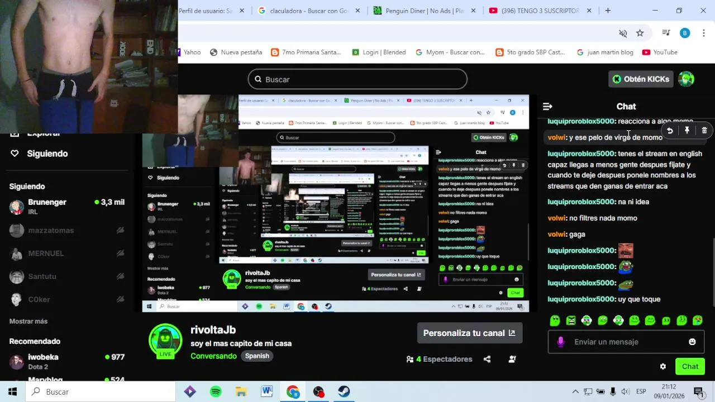Screen dimensions: 715x402
Task: Open Chrome three-dot menu
Action: click(703, 33)
